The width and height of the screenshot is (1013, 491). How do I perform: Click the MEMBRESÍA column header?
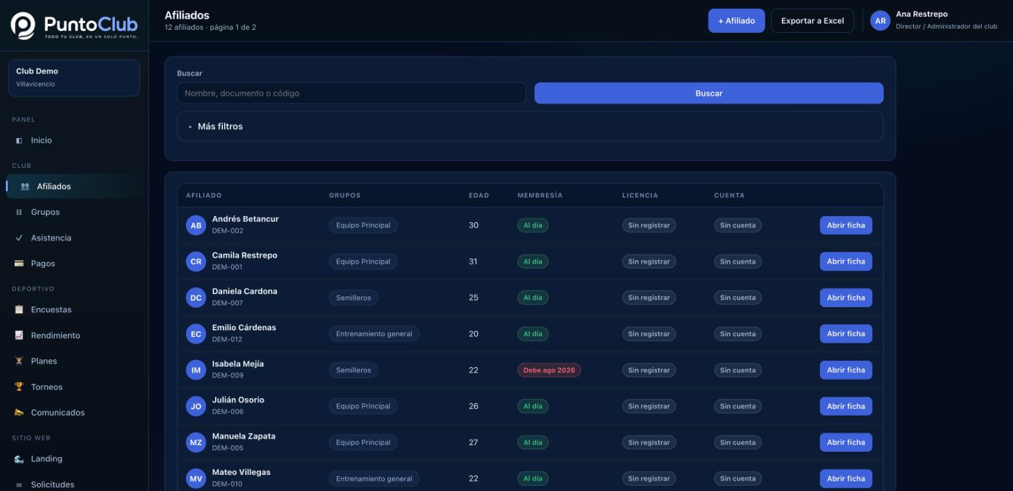coord(539,195)
